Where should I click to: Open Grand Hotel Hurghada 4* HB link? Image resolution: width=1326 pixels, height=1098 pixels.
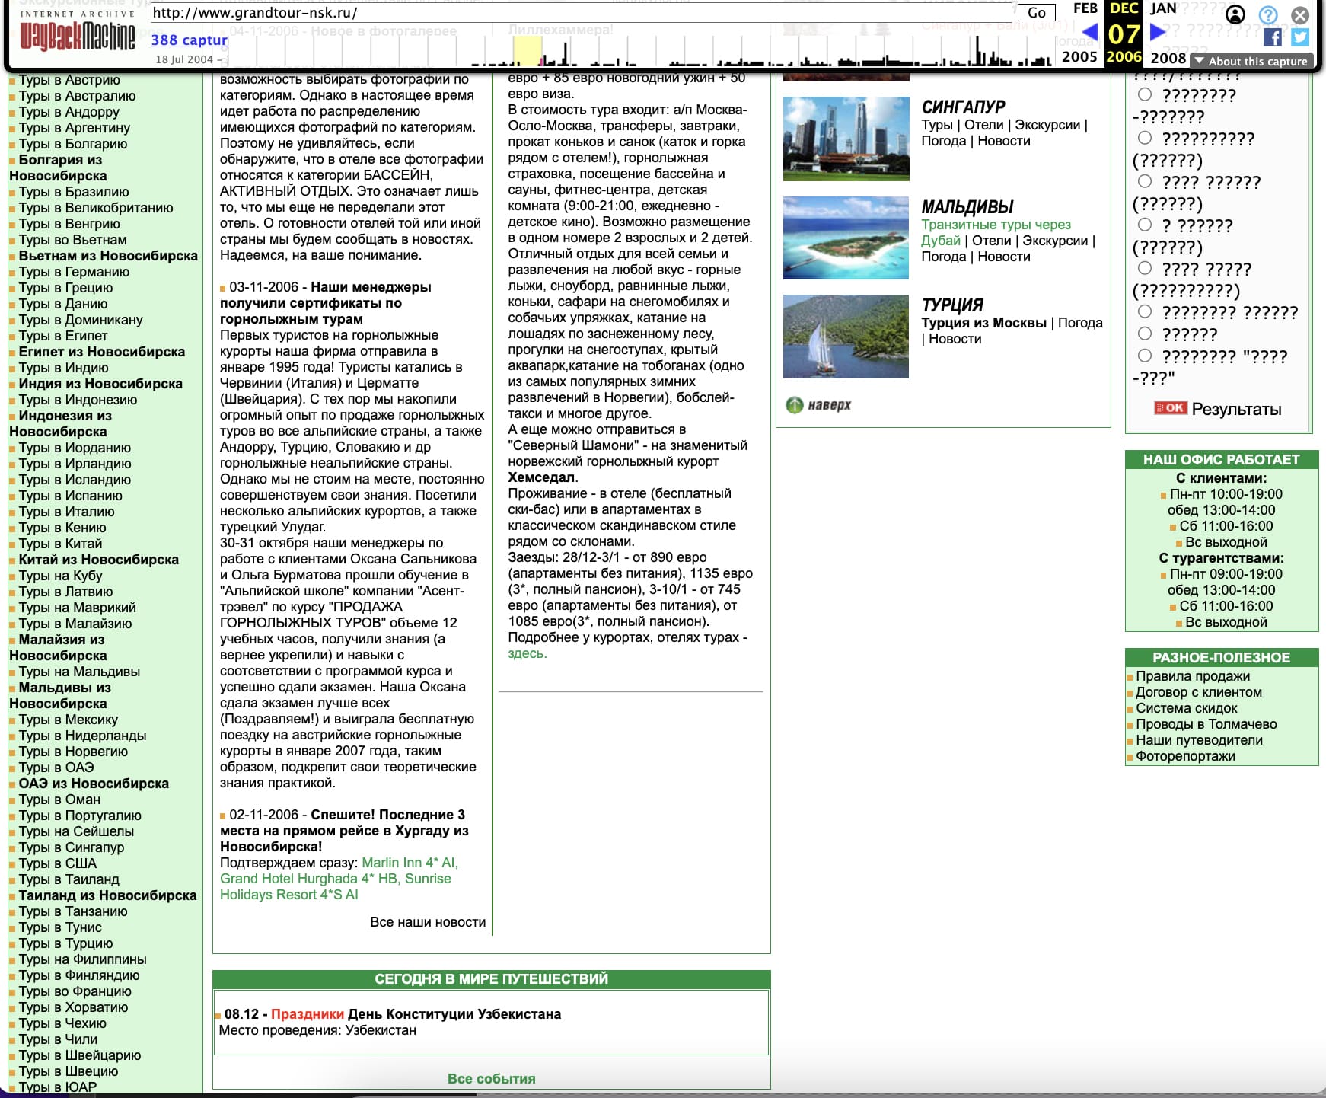tap(309, 879)
